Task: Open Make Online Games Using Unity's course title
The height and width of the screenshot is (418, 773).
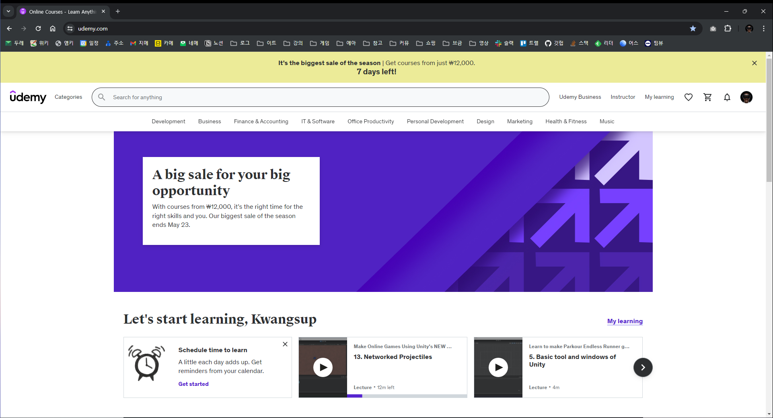Action: click(403, 347)
